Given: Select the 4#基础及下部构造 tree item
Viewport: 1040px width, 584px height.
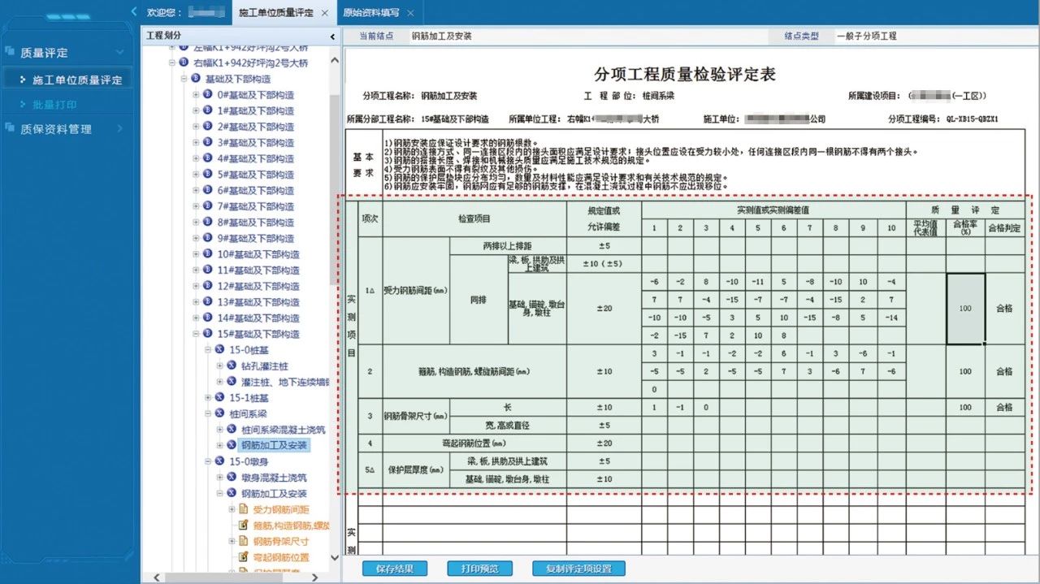Looking at the screenshot, I should coord(256,158).
